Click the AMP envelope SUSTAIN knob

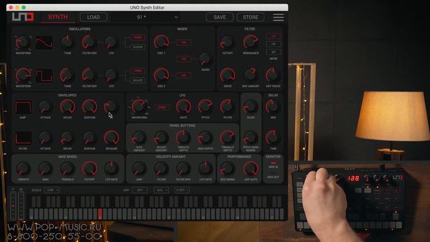pos(89,107)
